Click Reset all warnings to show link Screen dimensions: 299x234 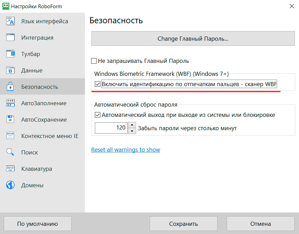(x=125, y=150)
